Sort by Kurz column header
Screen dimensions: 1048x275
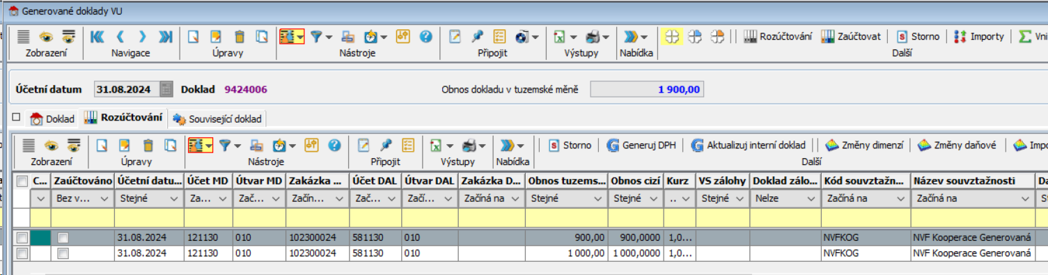[x=680, y=181]
